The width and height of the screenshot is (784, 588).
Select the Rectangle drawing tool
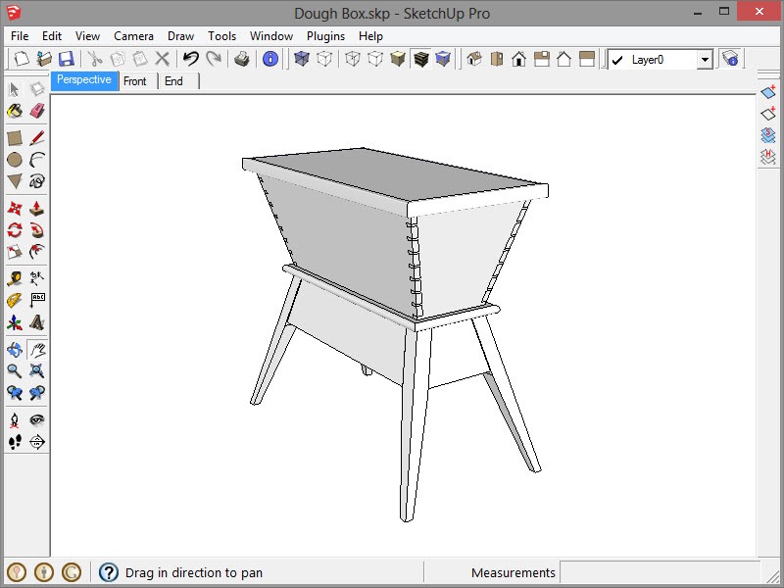pos(15,138)
